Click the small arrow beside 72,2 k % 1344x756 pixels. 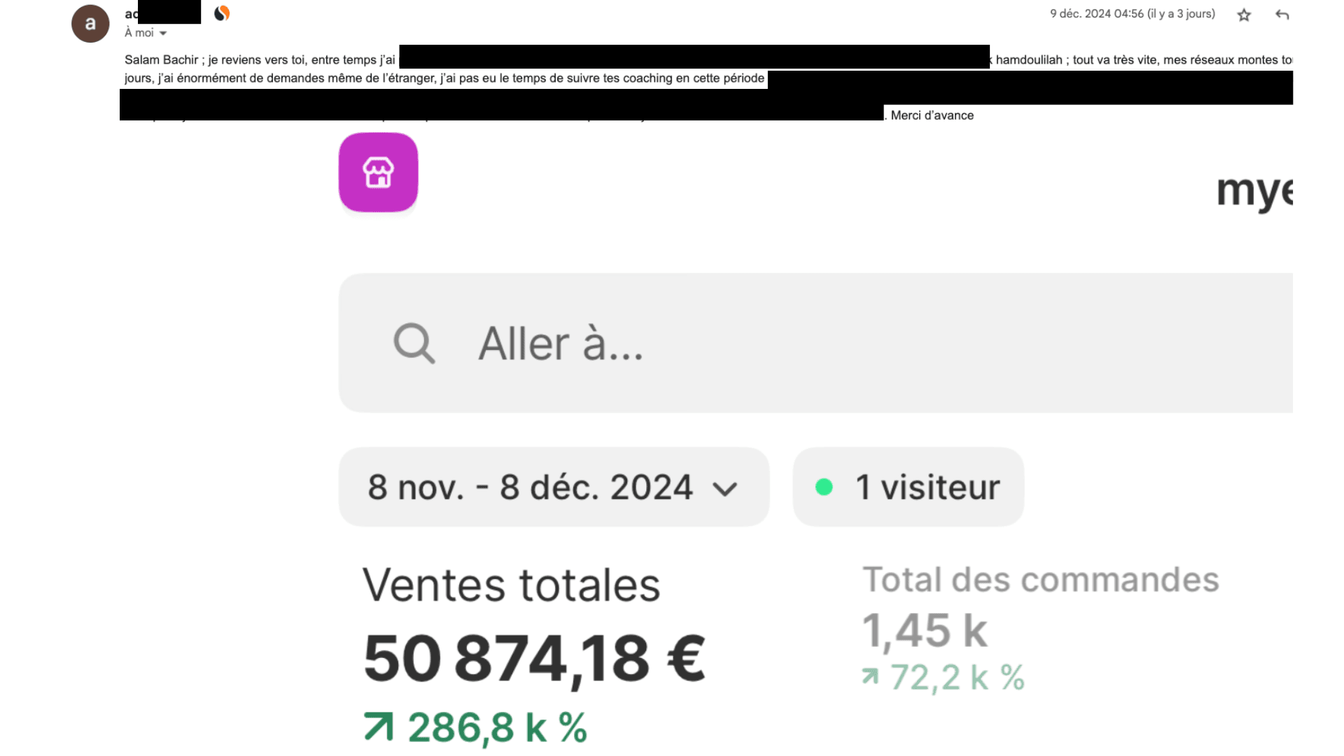click(x=870, y=676)
